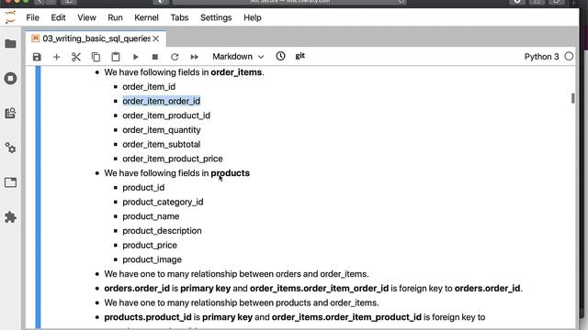588x330 pixels.
Task: Click the Python 3 kernel name
Action: click(541, 57)
